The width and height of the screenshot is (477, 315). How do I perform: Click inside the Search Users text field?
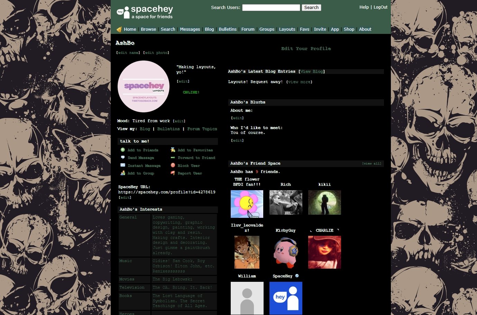(271, 8)
